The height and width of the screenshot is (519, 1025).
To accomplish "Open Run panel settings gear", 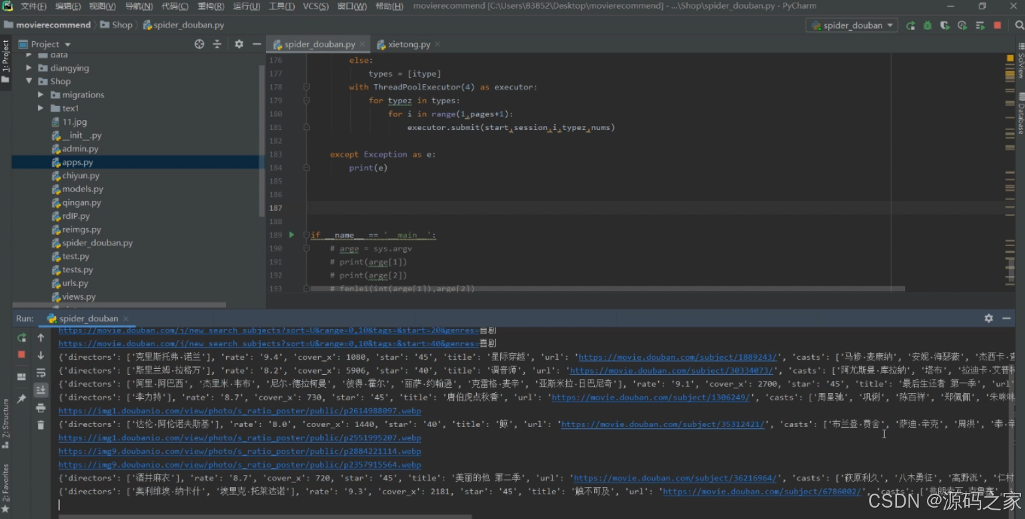I will [988, 318].
